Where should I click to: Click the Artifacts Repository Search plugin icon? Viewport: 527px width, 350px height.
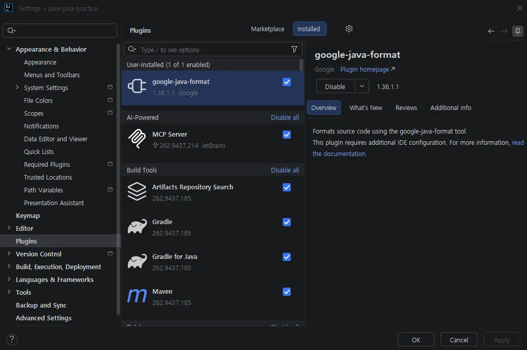point(137,191)
